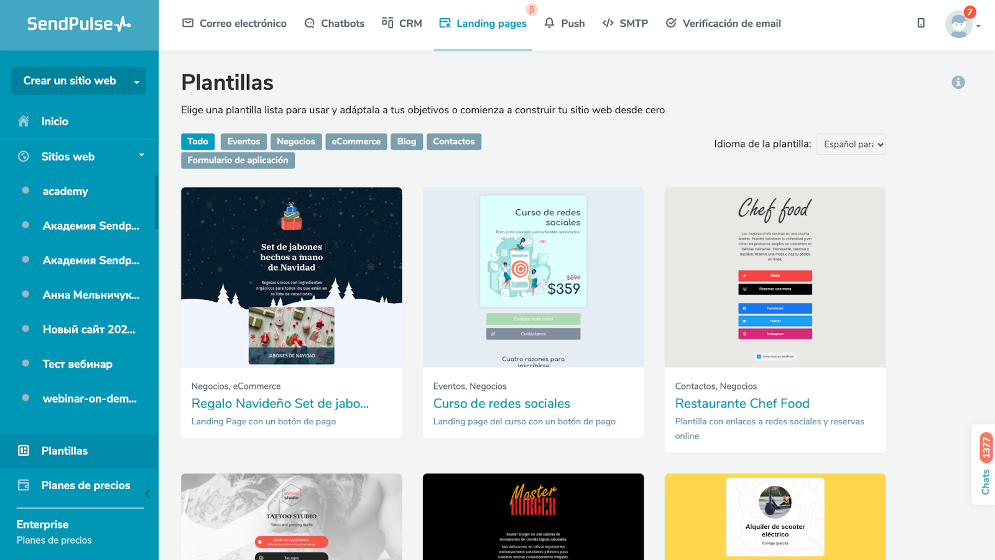995x560 pixels.
Task: Click the mobile device icon in header
Action: [x=921, y=23]
